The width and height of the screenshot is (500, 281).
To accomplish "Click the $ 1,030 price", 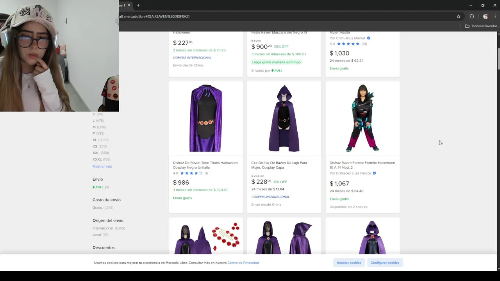I will pyautogui.click(x=339, y=53).
